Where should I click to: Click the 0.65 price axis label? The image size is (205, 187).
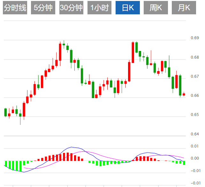pos(195,115)
